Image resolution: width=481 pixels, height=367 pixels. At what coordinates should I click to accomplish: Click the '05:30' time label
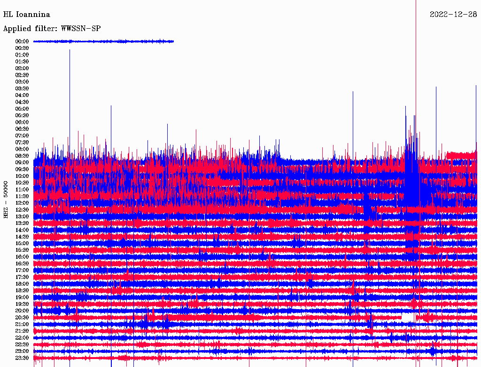click(x=22, y=115)
